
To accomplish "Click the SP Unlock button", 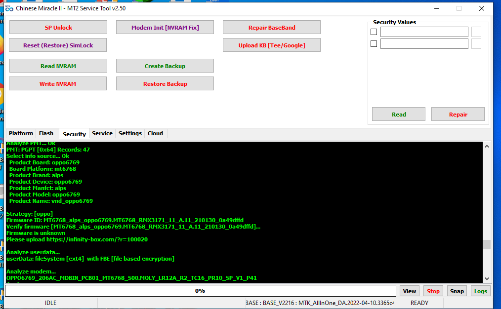I will 58,28.
